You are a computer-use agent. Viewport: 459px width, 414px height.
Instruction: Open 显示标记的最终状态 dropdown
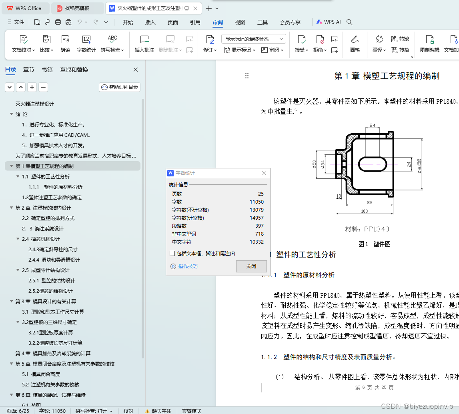pyautogui.click(x=253, y=39)
